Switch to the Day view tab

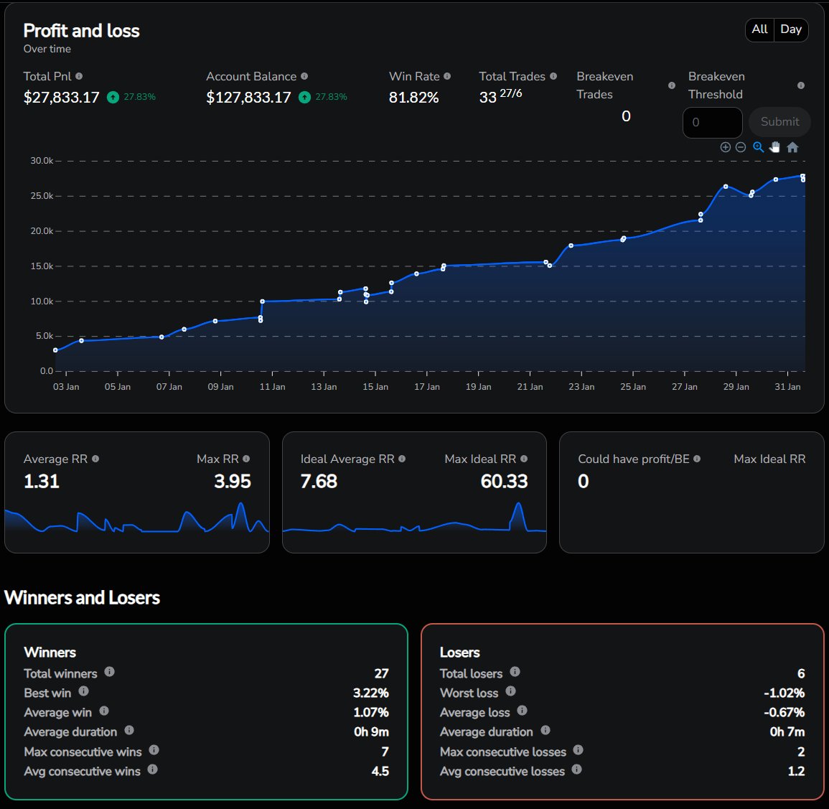click(x=791, y=29)
